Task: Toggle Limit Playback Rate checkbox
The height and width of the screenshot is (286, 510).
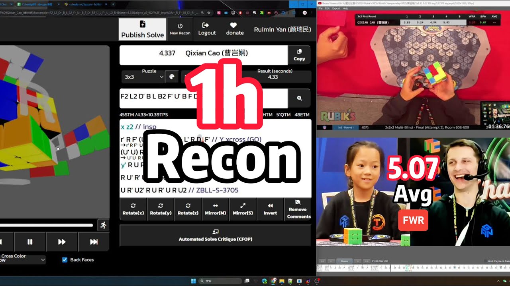Action: point(486,261)
